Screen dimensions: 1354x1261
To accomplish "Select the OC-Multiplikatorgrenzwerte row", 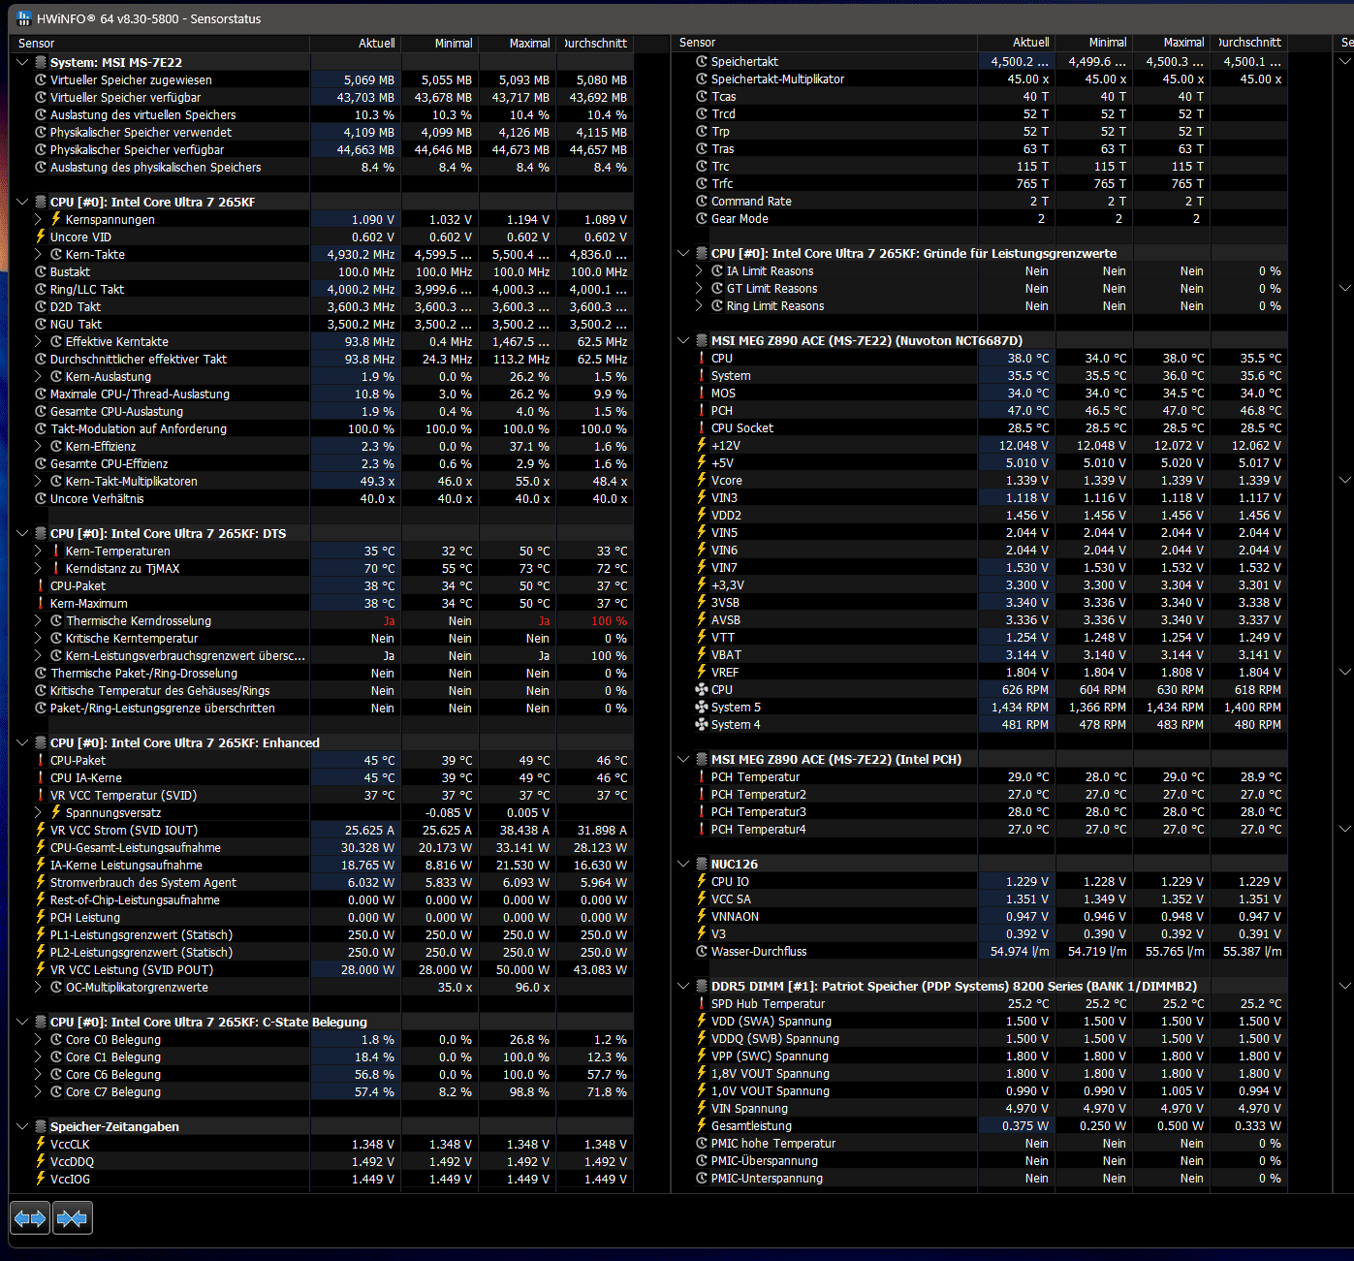I will 322,987.
